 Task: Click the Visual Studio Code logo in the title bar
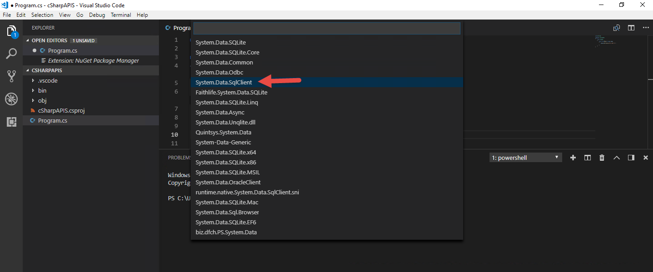point(5,5)
